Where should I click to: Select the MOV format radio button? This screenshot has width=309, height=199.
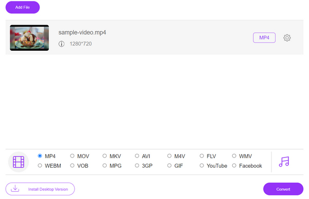click(x=72, y=156)
